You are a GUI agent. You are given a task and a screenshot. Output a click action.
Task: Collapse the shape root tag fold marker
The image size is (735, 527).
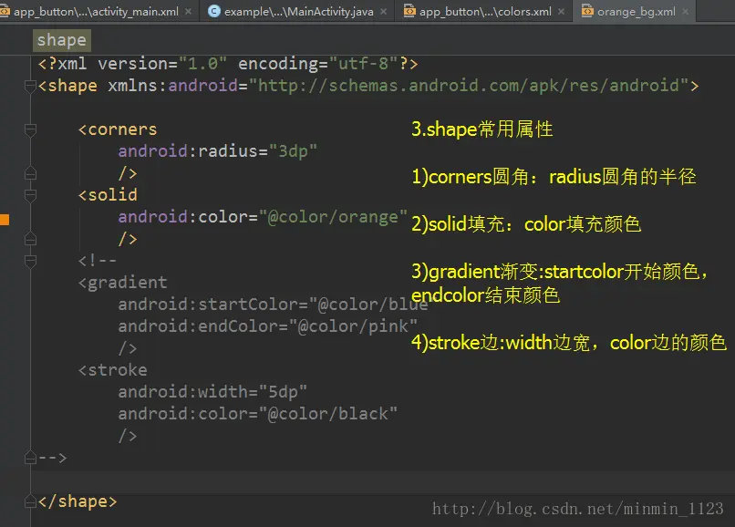[x=30, y=87]
